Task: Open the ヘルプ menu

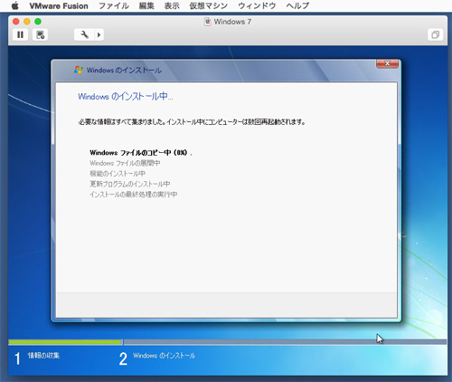Action: click(x=297, y=5)
